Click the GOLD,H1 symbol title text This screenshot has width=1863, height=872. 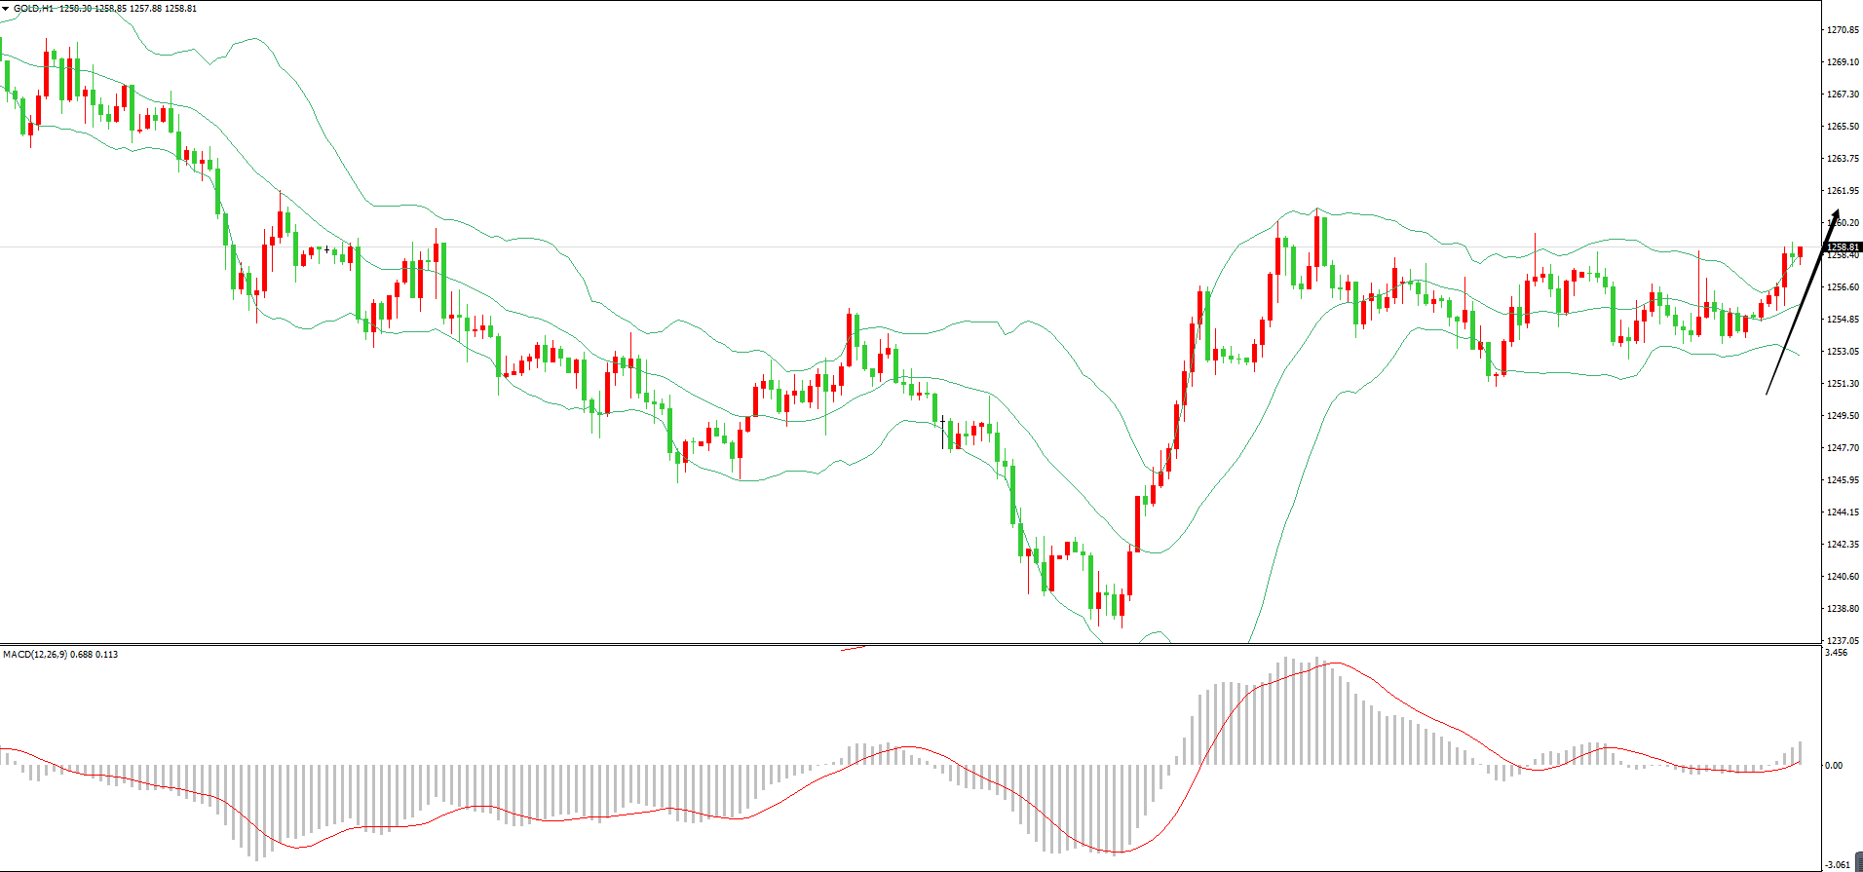[33, 9]
